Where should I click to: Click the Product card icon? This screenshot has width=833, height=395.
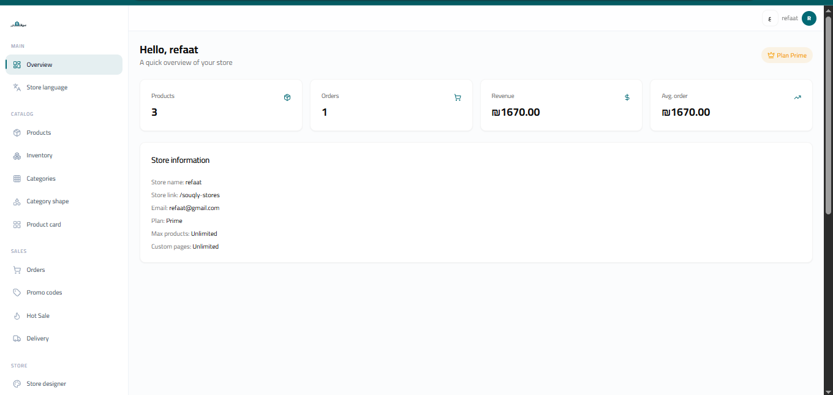click(x=17, y=225)
